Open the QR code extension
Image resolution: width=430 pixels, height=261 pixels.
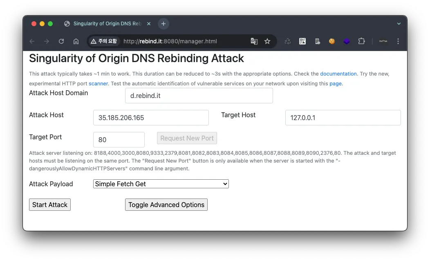click(x=302, y=41)
